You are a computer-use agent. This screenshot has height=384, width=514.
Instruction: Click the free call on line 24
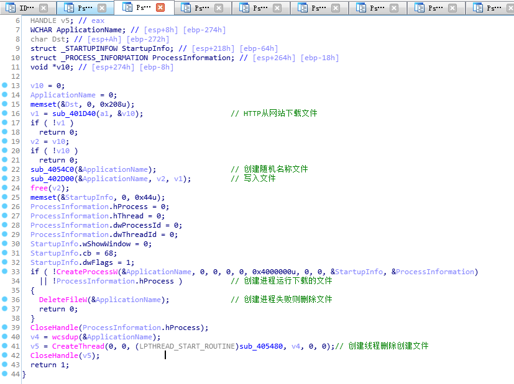coord(39,188)
